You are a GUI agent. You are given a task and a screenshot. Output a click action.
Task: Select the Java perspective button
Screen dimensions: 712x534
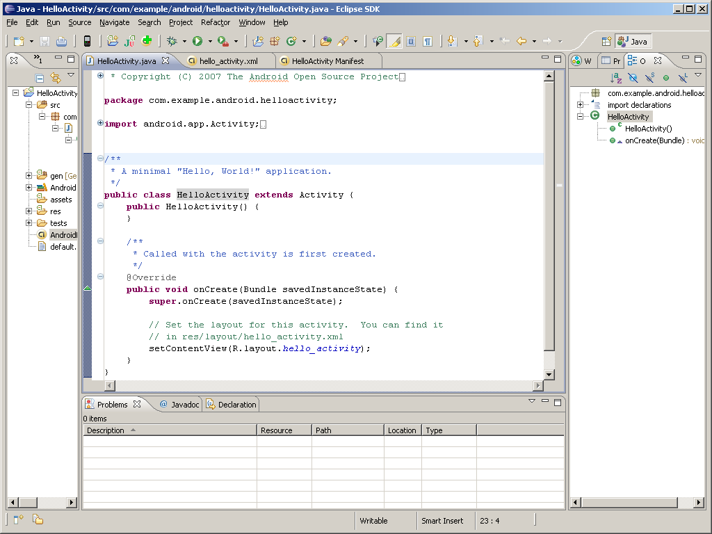633,42
